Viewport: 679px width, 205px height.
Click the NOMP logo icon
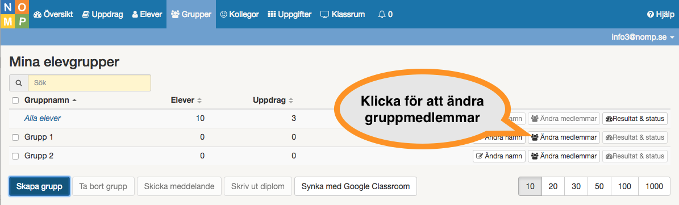pyautogui.click(x=14, y=14)
